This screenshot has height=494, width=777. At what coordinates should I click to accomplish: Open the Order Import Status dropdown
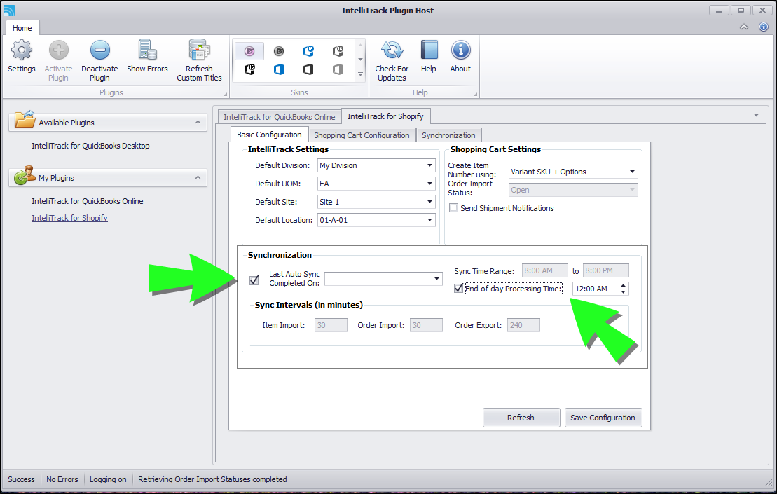click(x=632, y=190)
